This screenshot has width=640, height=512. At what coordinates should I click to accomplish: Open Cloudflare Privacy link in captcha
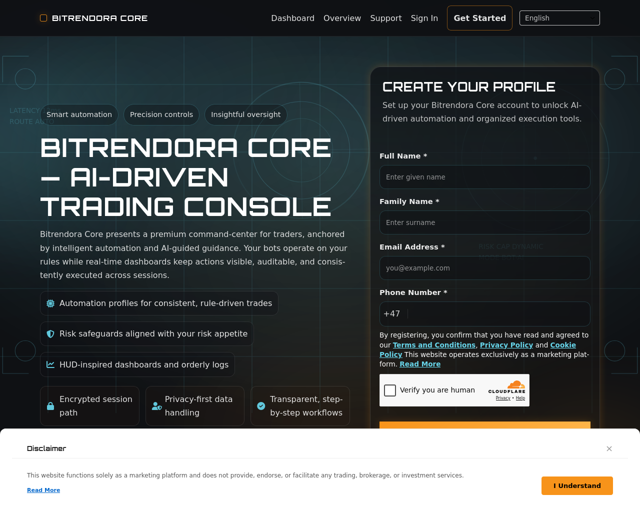click(503, 398)
